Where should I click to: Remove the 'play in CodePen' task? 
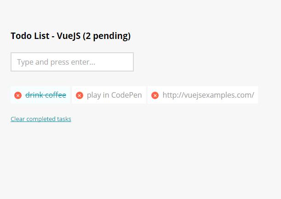pos(80,95)
